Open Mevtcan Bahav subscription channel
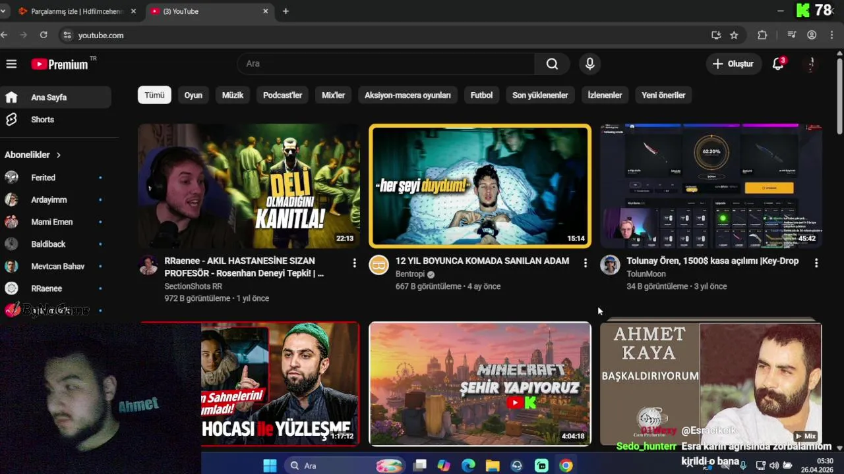This screenshot has width=844, height=474. [55, 267]
